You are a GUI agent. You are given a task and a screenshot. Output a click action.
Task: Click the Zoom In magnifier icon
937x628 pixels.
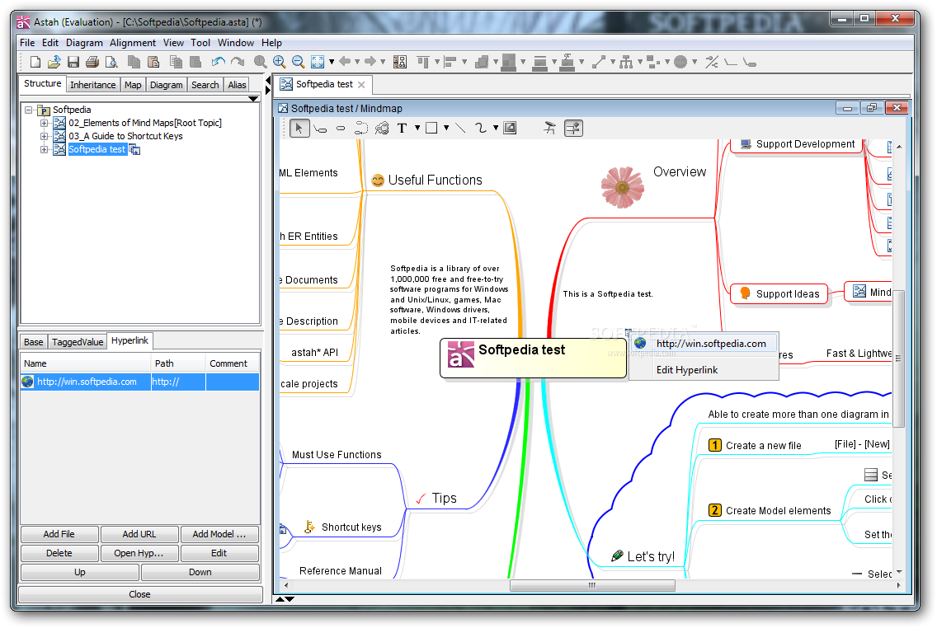click(x=279, y=62)
